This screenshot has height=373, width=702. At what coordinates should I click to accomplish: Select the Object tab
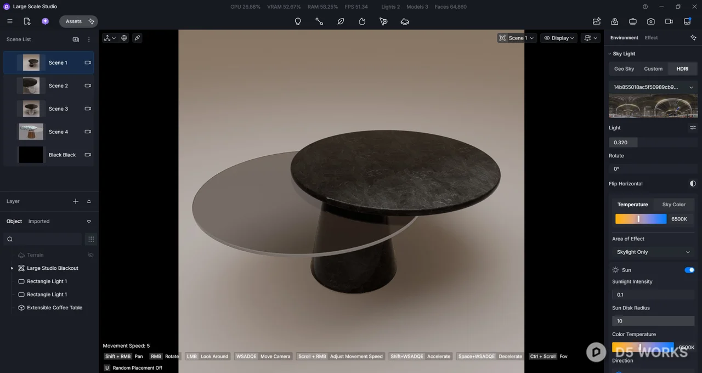pyautogui.click(x=14, y=222)
